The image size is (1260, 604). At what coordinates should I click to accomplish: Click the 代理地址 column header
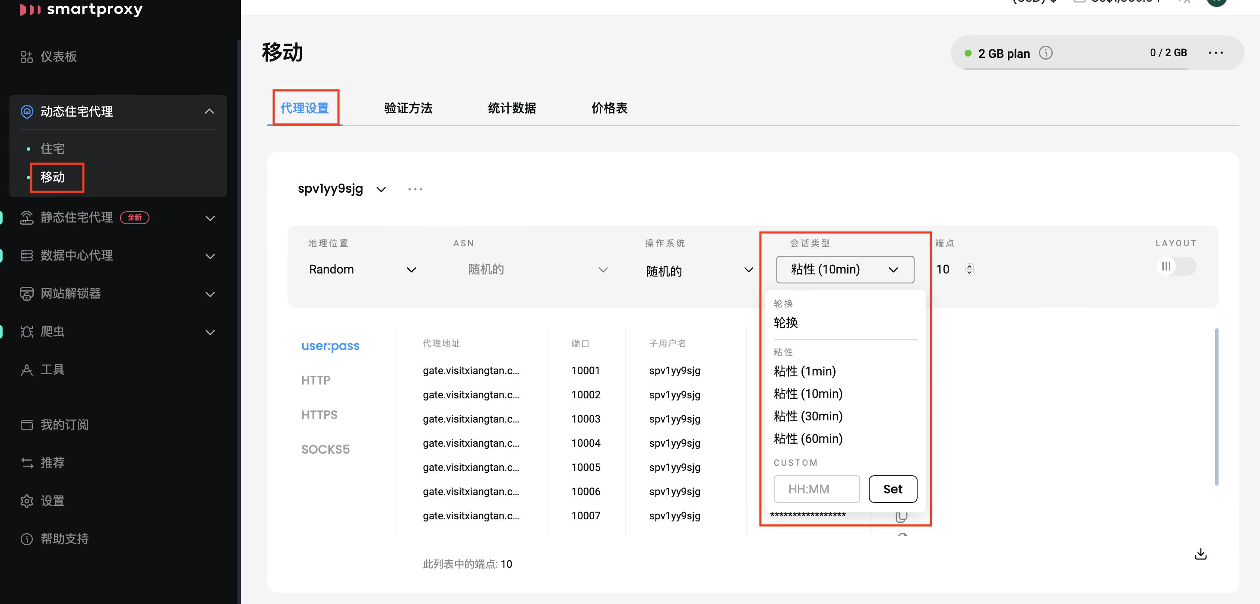tap(441, 343)
